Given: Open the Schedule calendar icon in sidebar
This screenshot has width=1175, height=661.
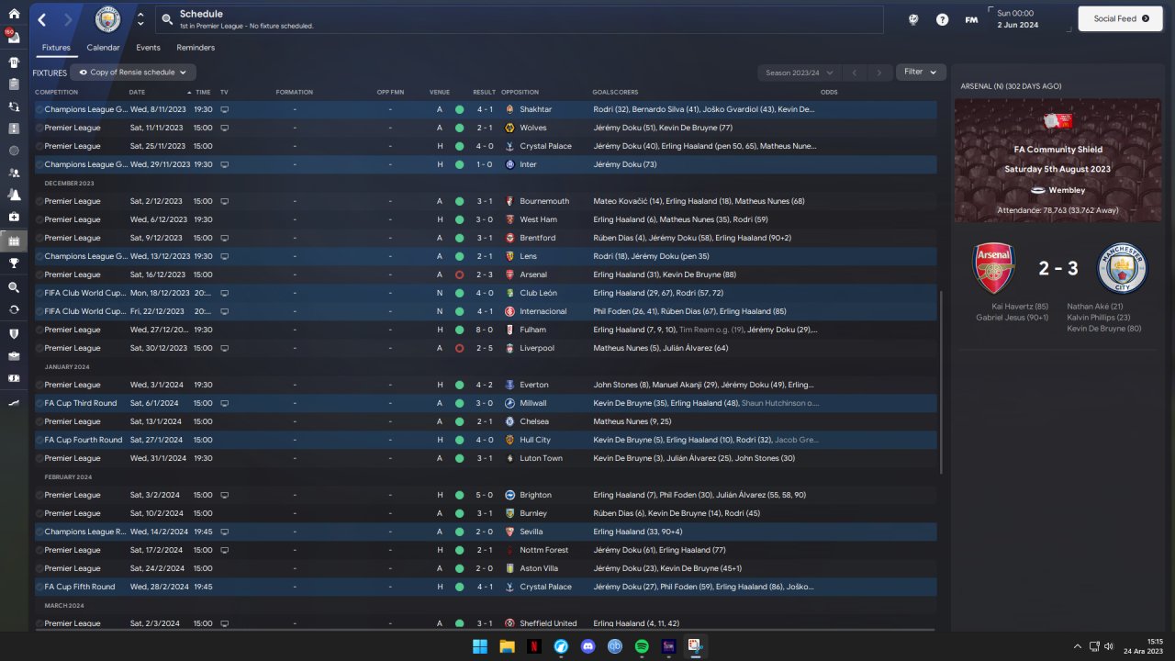Looking at the screenshot, I should coord(14,241).
